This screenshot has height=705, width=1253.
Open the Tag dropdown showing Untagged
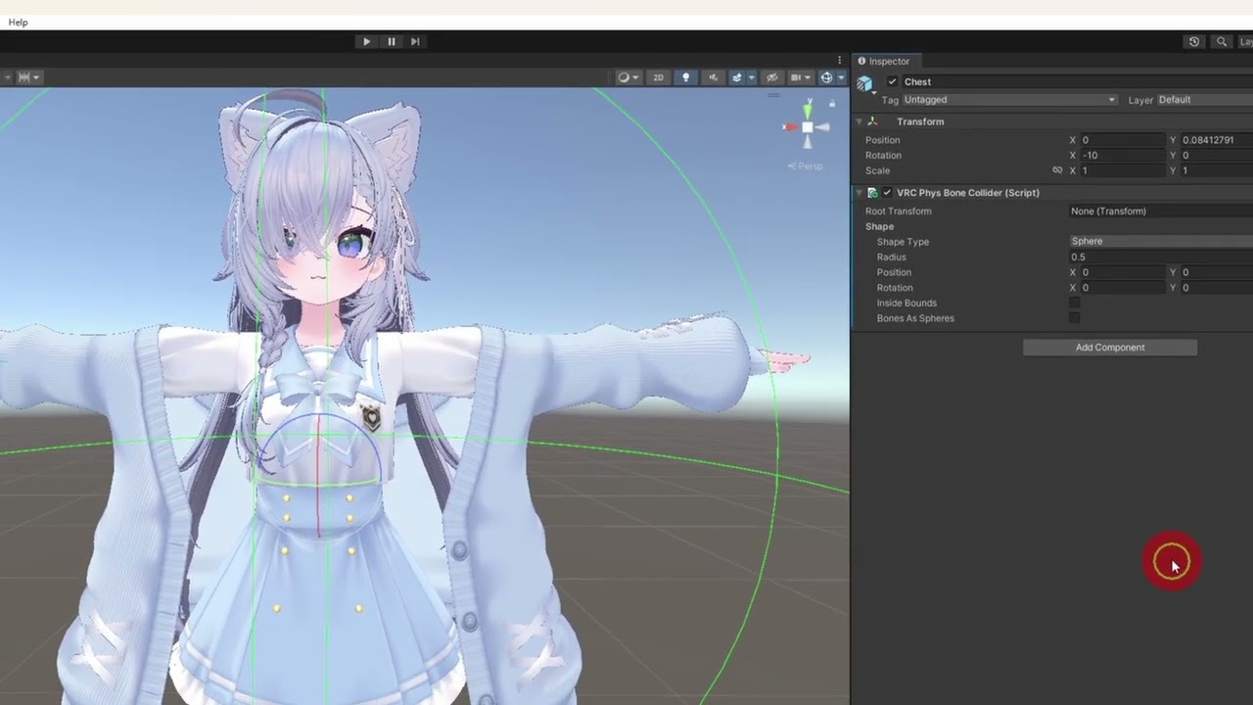(x=1009, y=100)
